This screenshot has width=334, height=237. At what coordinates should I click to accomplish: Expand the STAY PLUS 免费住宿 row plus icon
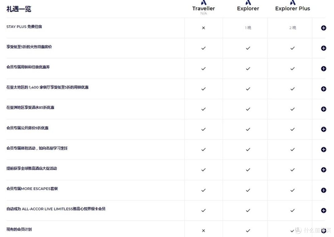point(323,28)
